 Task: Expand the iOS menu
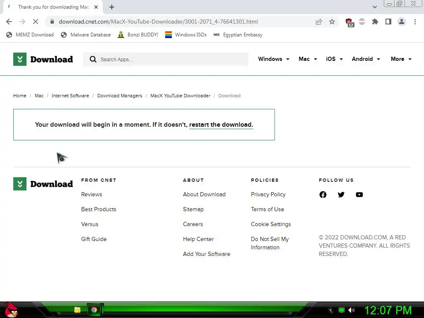[334, 59]
